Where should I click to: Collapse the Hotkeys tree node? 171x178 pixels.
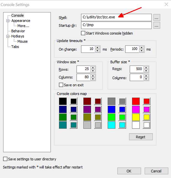[x=8, y=36]
